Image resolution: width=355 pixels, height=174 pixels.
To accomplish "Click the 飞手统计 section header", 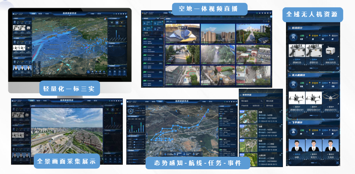I will coord(314,122).
